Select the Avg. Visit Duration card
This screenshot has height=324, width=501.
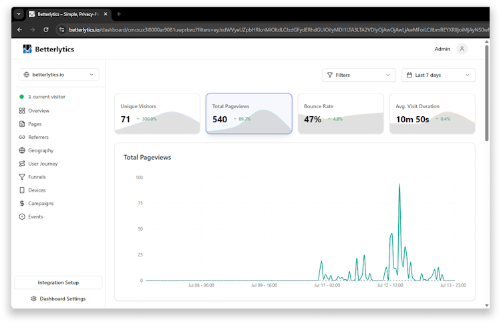coord(432,114)
